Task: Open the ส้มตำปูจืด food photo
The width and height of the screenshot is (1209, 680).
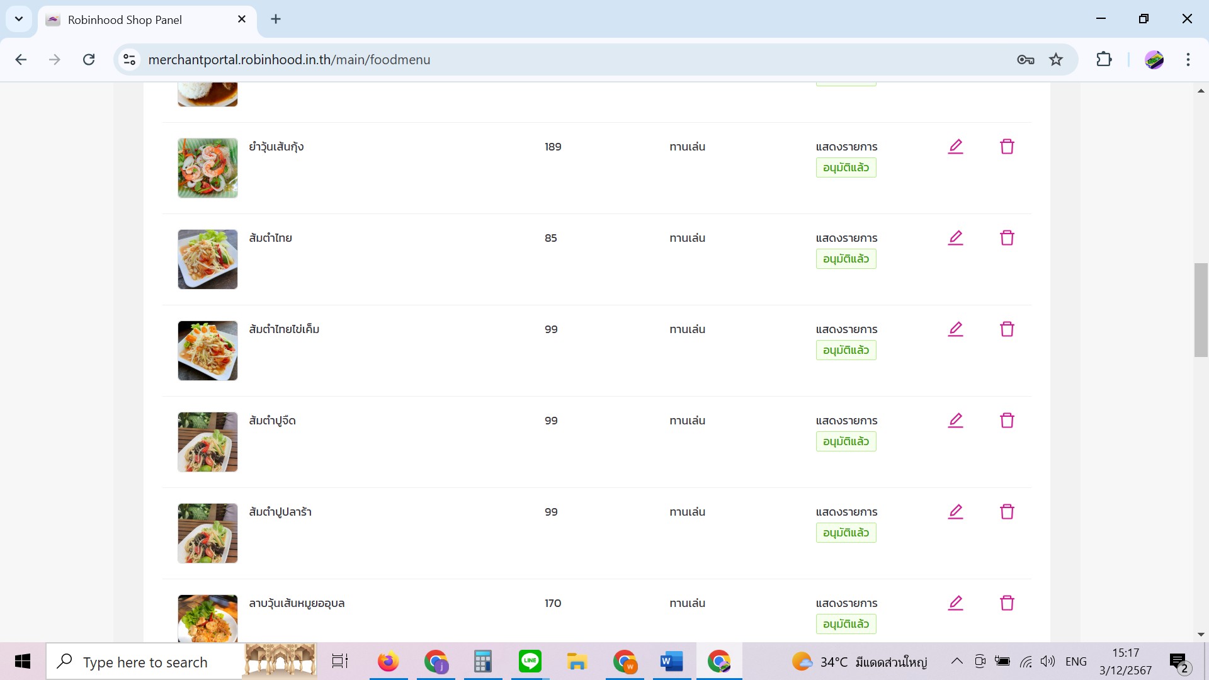Action: [x=208, y=442]
